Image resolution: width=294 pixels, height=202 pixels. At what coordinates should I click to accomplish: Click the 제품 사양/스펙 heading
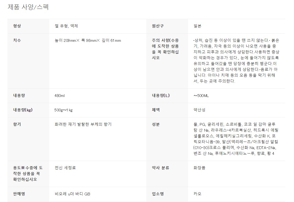click(28, 7)
